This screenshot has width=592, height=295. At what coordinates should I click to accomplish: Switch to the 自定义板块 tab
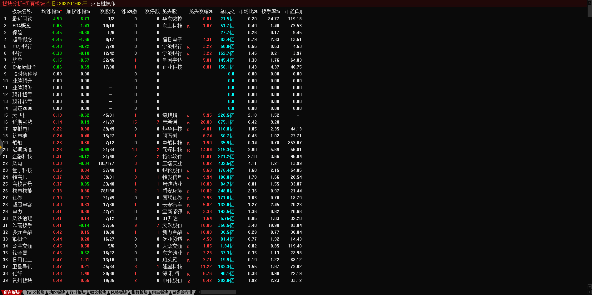[34, 292]
